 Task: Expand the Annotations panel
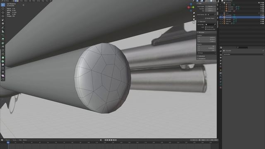click(x=198, y=59)
